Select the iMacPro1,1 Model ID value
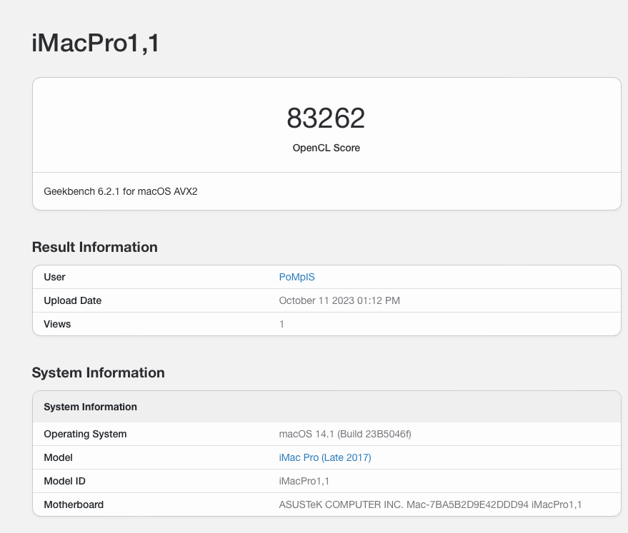The image size is (628, 533). point(304,481)
